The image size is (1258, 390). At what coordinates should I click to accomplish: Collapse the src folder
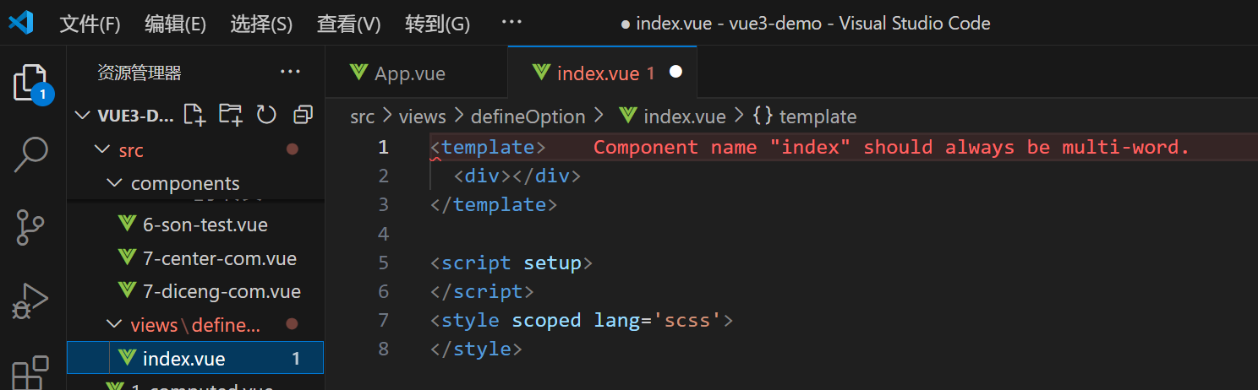coord(102,150)
